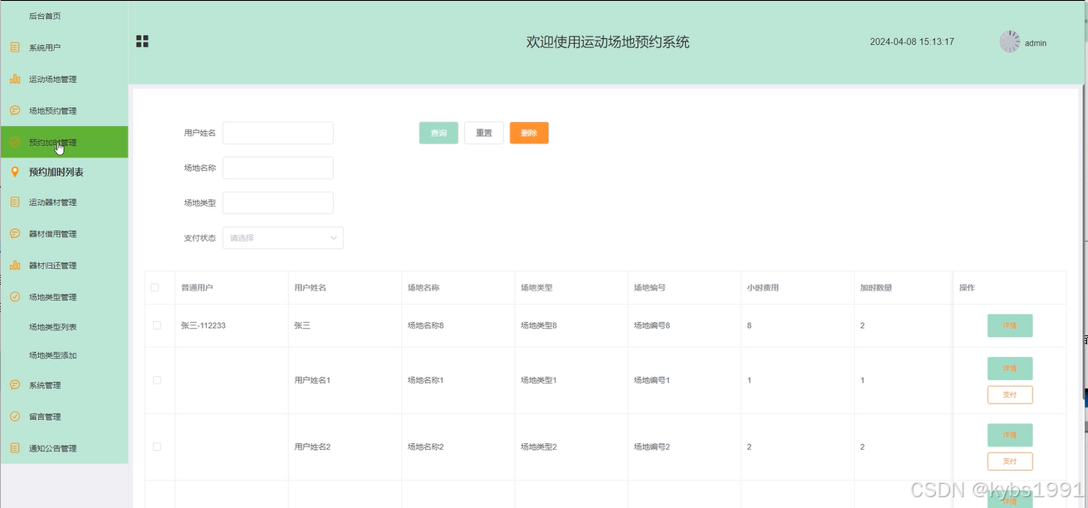
Task: Open the 场地类型列表 submenu item
Action: pos(64,326)
